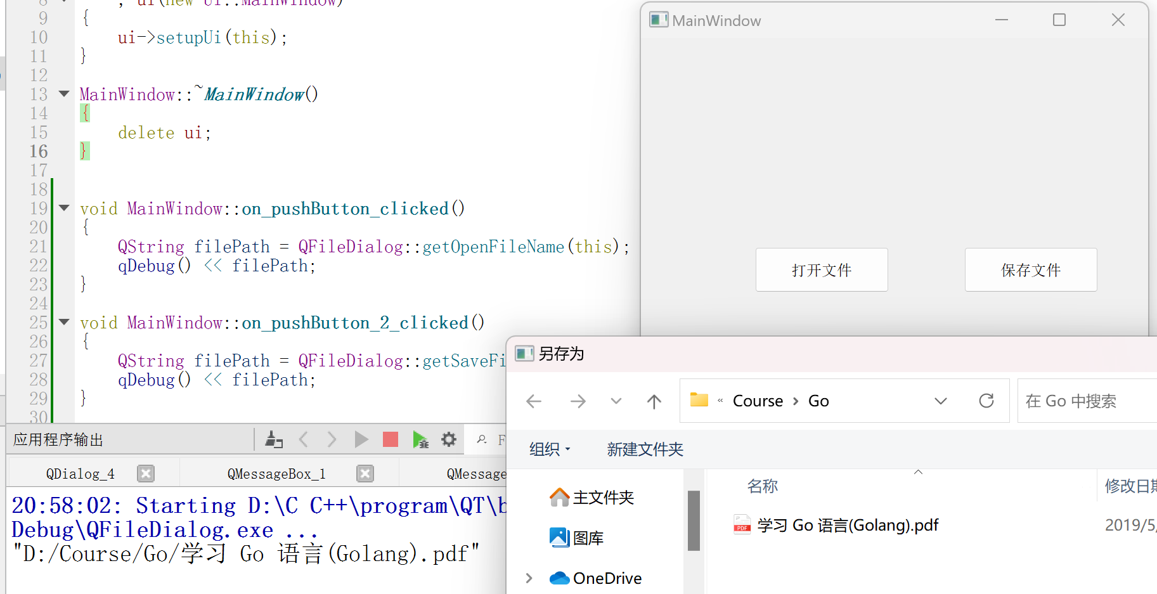Click the getOpenFileName call on line 21
Image resolution: width=1157 pixels, height=594 pixels.
click(x=493, y=246)
